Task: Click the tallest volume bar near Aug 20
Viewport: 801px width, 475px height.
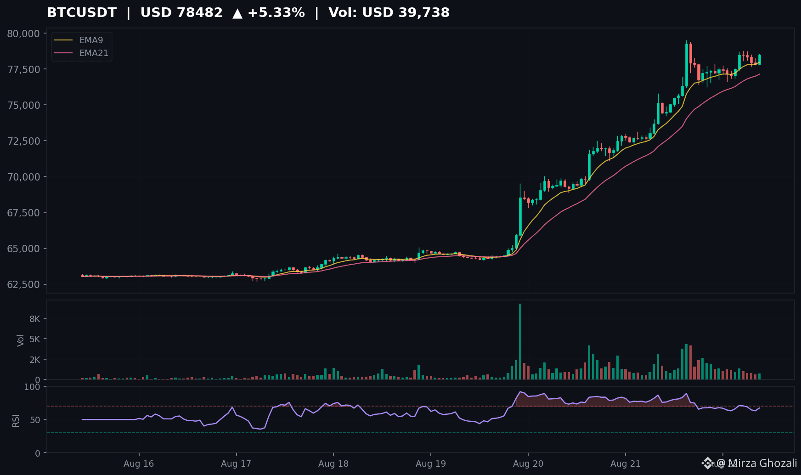Action: (x=520, y=341)
